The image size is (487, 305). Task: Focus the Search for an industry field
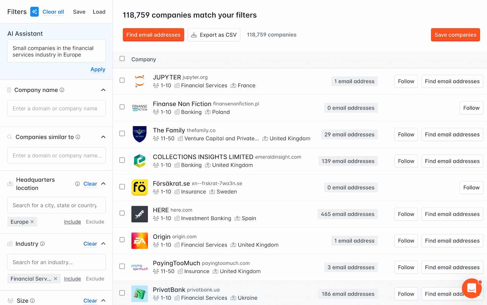tap(56, 262)
